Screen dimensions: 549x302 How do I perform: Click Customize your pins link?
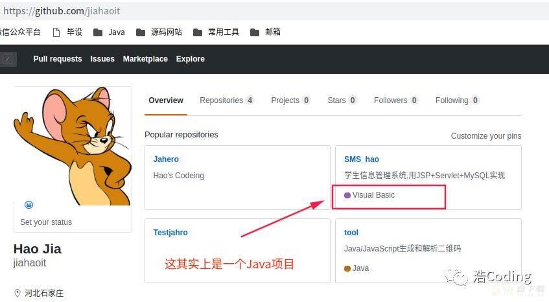[486, 136]
